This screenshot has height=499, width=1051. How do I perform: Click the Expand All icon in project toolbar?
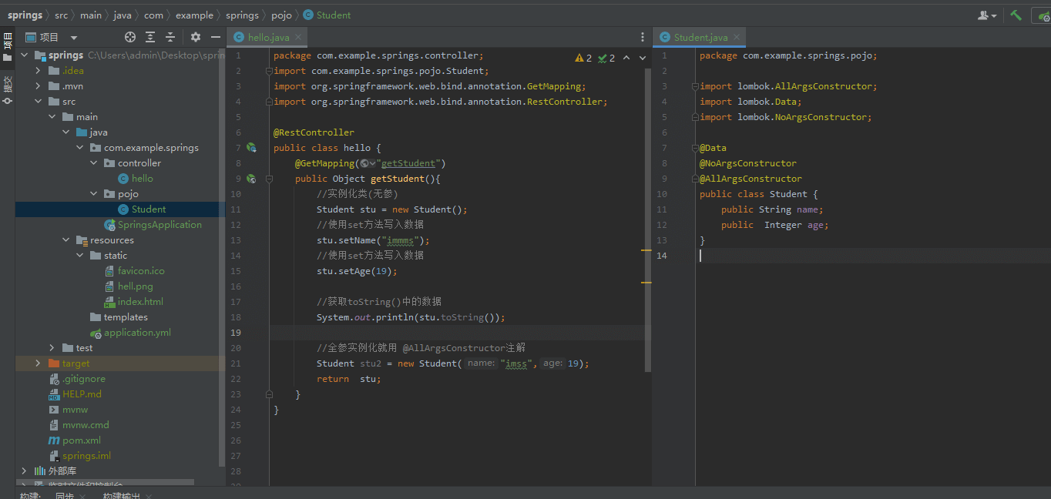point(150,37)
